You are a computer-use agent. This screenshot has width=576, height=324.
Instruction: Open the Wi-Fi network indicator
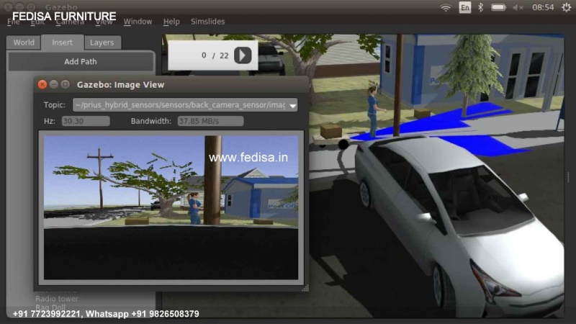[446, 7]
